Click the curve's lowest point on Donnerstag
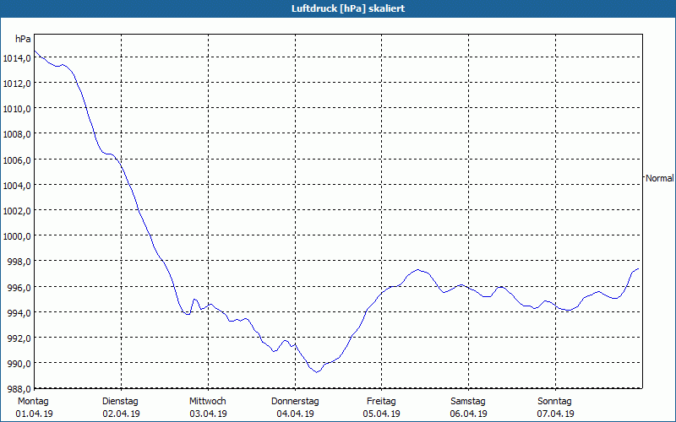 click(317, 372)
